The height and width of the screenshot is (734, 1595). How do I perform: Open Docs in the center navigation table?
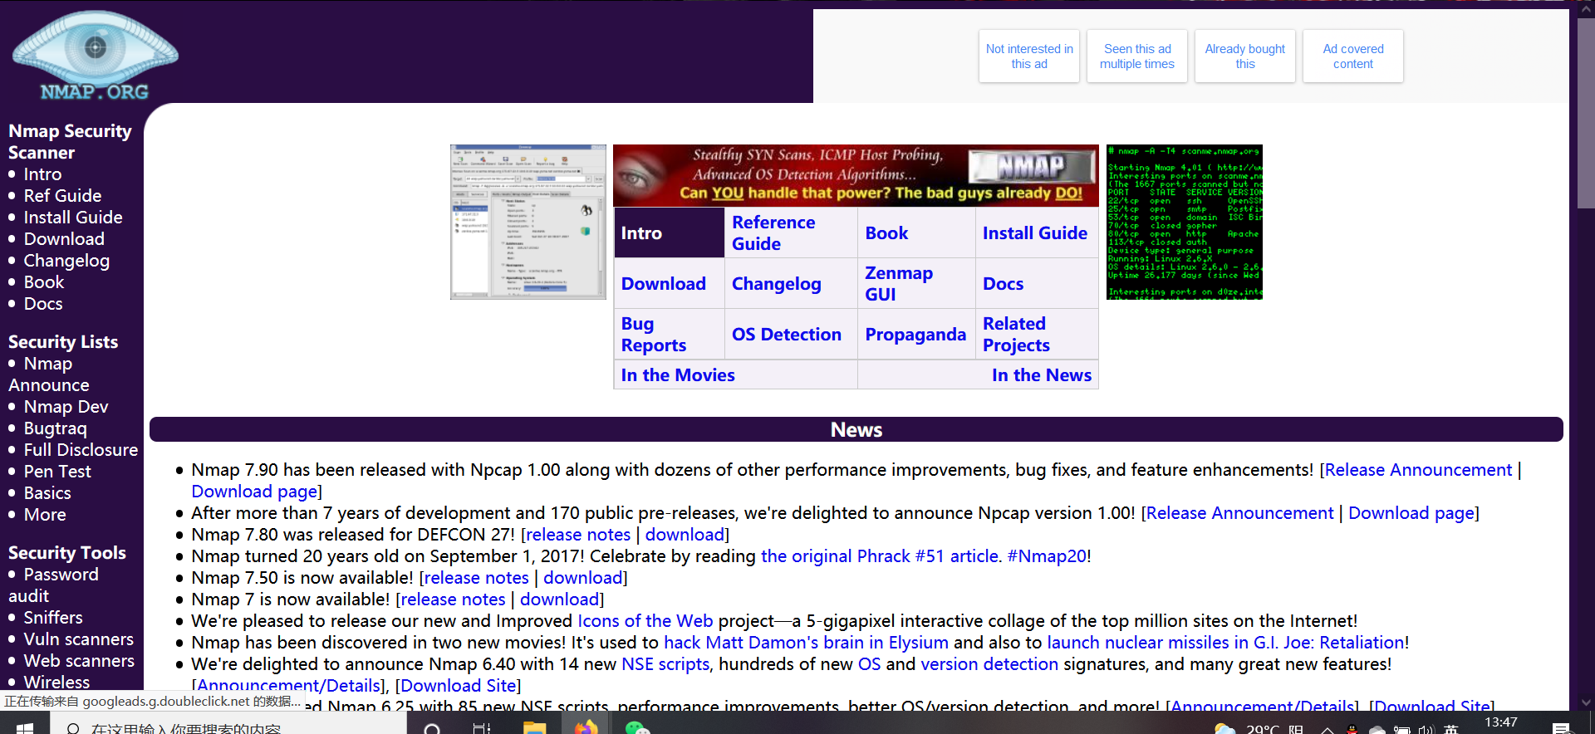click(1003, 284)
